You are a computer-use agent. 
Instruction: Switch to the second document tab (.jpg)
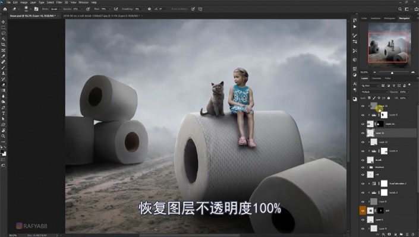pyautogui.click(x=101, y=16)
